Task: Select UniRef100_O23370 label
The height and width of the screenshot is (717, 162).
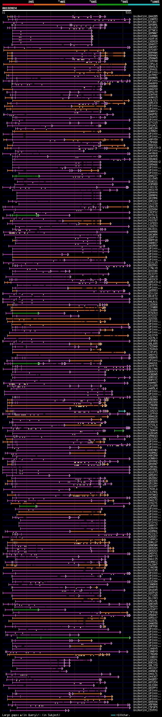Action: (145, 274)
